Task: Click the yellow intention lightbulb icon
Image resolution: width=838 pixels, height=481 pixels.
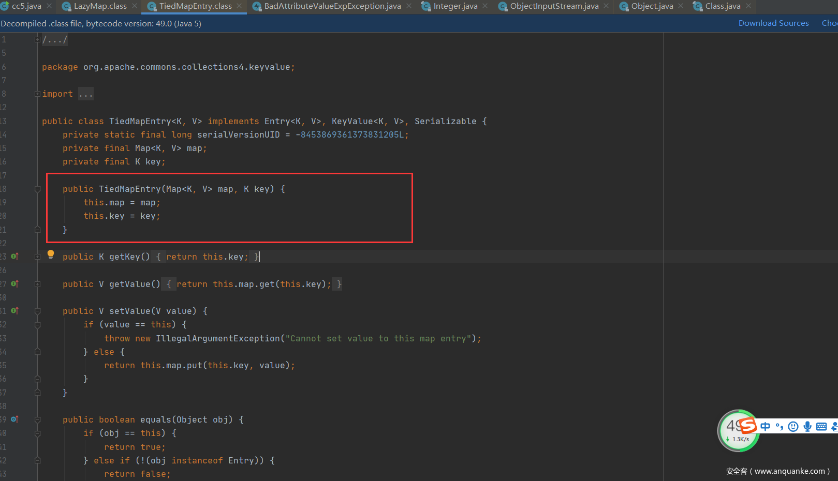Action: coord(51,254)
